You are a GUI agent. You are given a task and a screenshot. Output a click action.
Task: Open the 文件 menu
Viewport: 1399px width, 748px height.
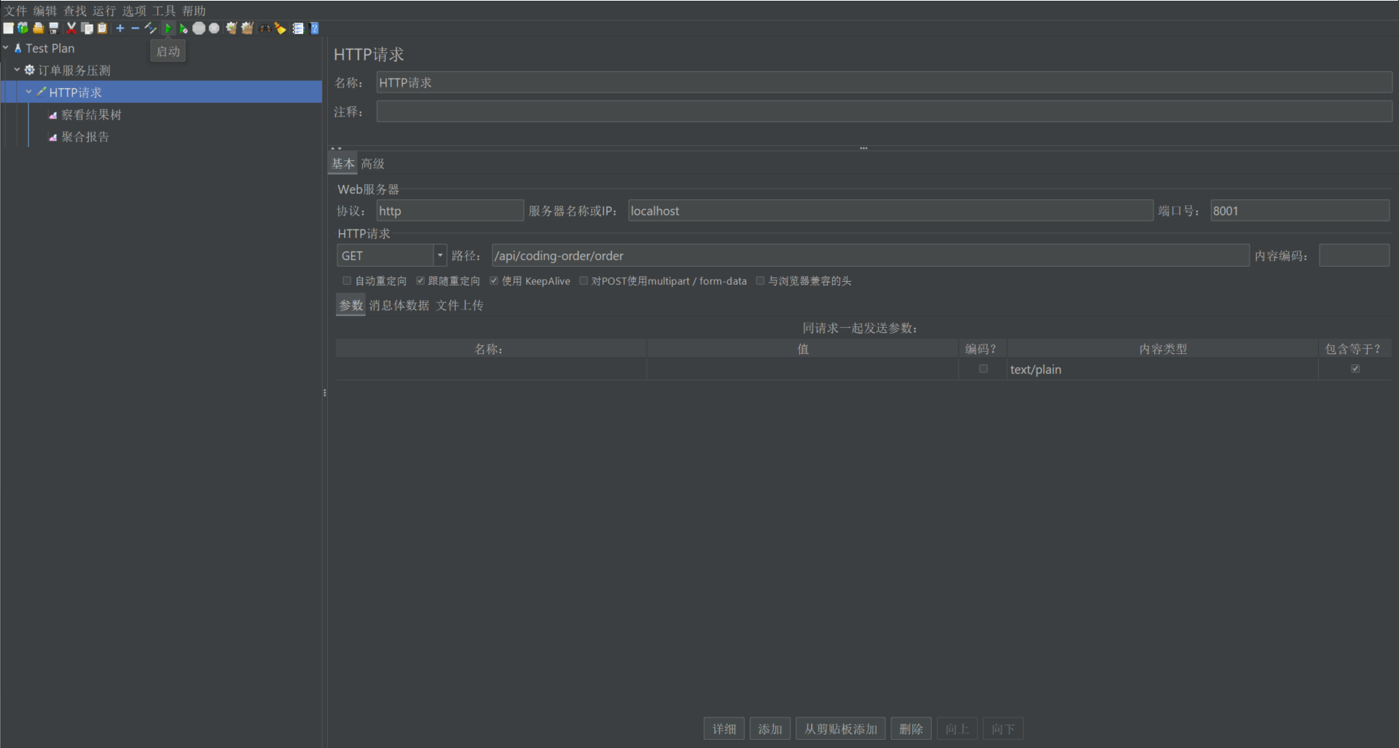15,11
